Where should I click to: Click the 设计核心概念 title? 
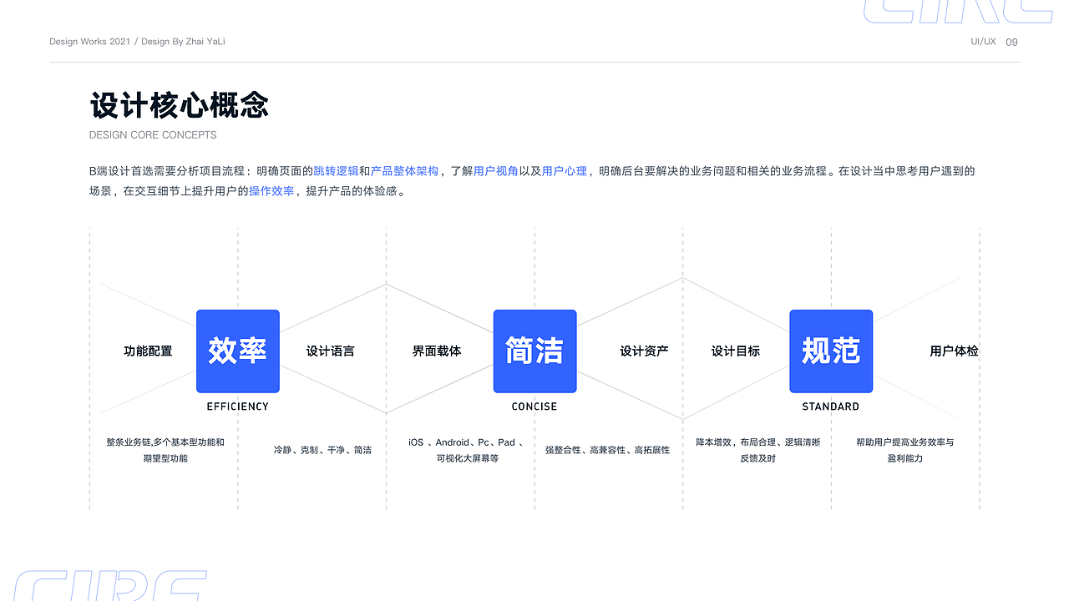pyautogui.click(x=180, y=106)
